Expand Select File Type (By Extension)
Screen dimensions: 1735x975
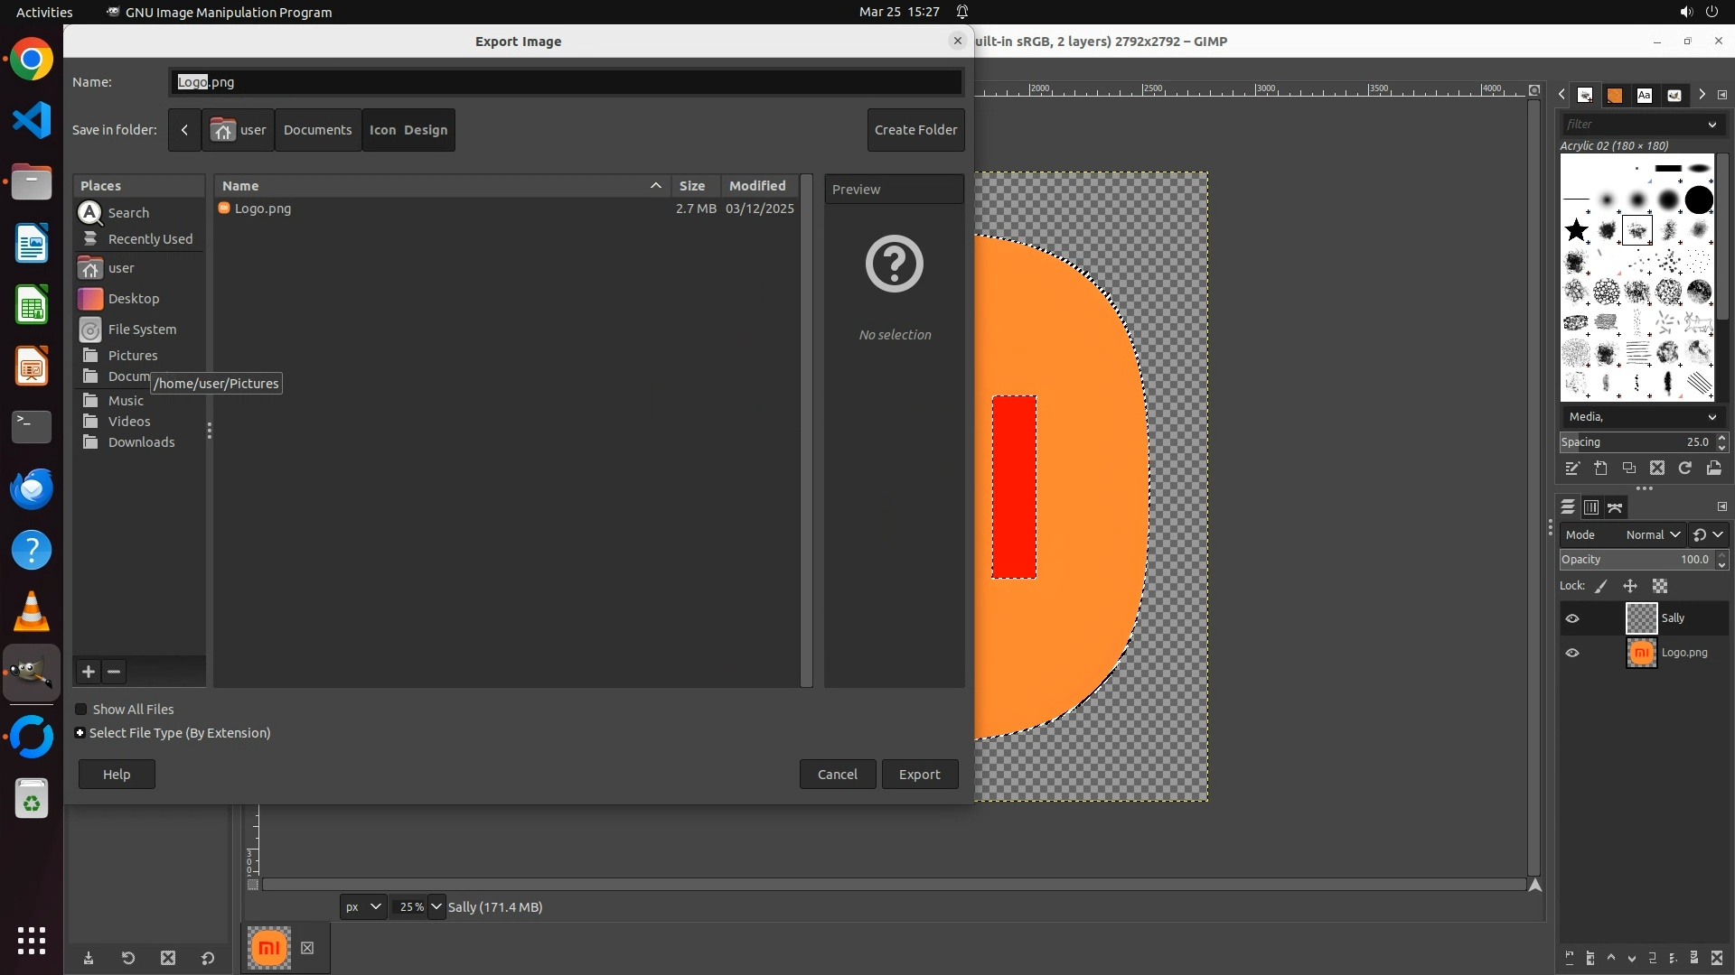click(80, 733)
